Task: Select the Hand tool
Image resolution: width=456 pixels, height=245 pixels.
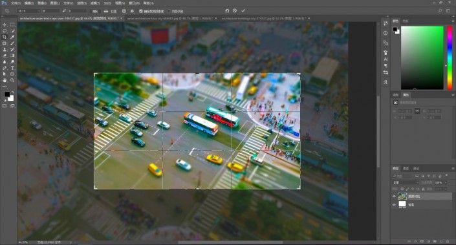Action: [x=5, y=80]
